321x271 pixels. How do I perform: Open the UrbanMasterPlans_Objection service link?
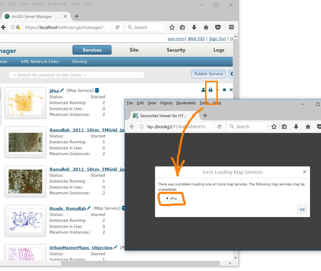click(x=81, y=248)
